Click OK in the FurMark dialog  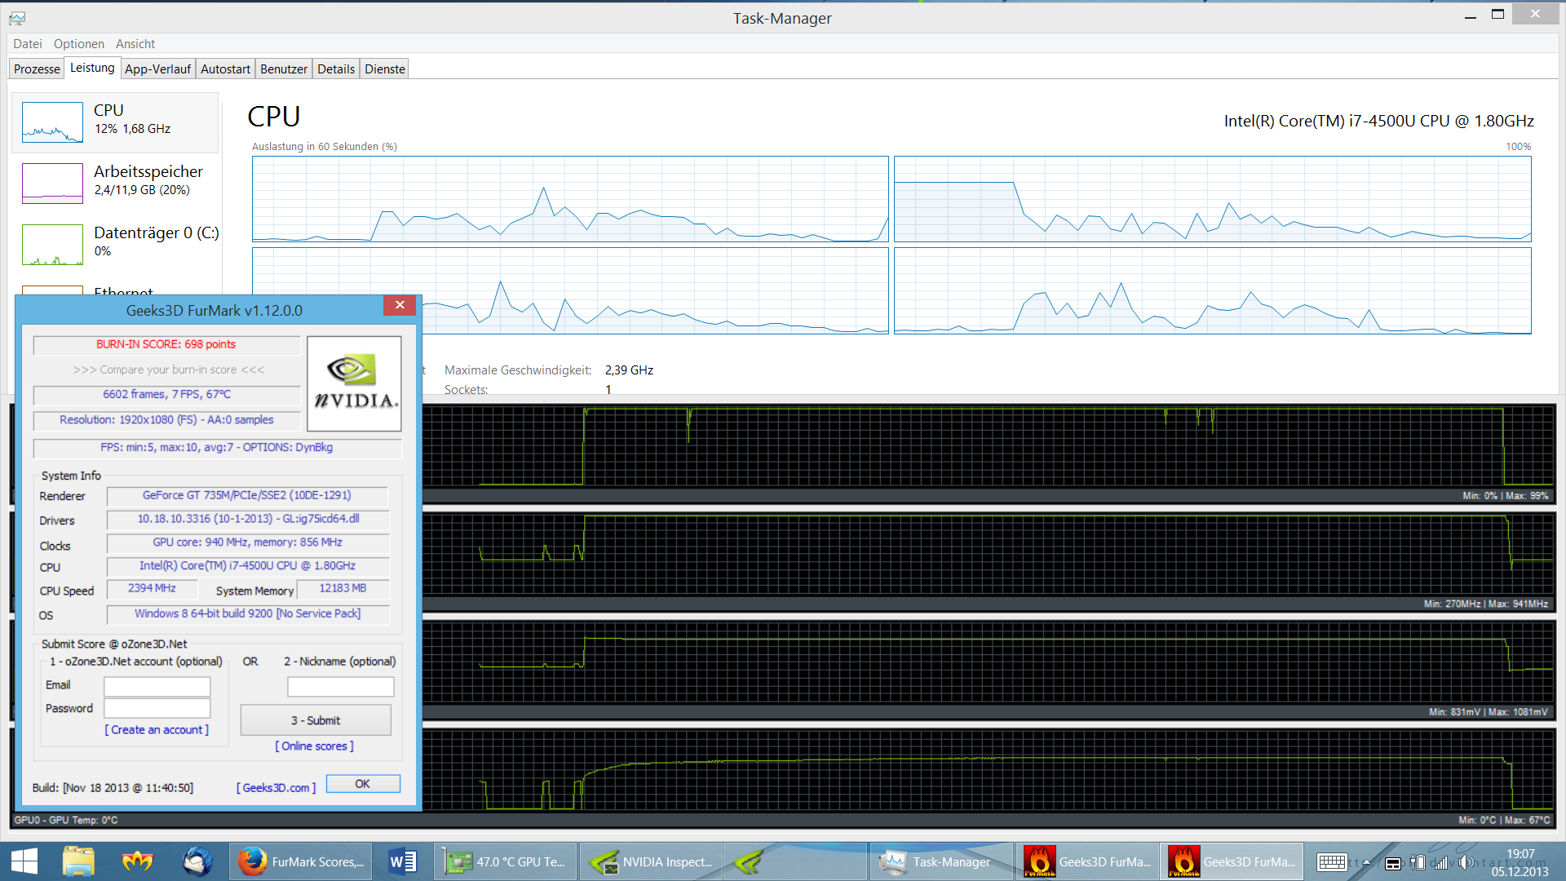[362, 784]
